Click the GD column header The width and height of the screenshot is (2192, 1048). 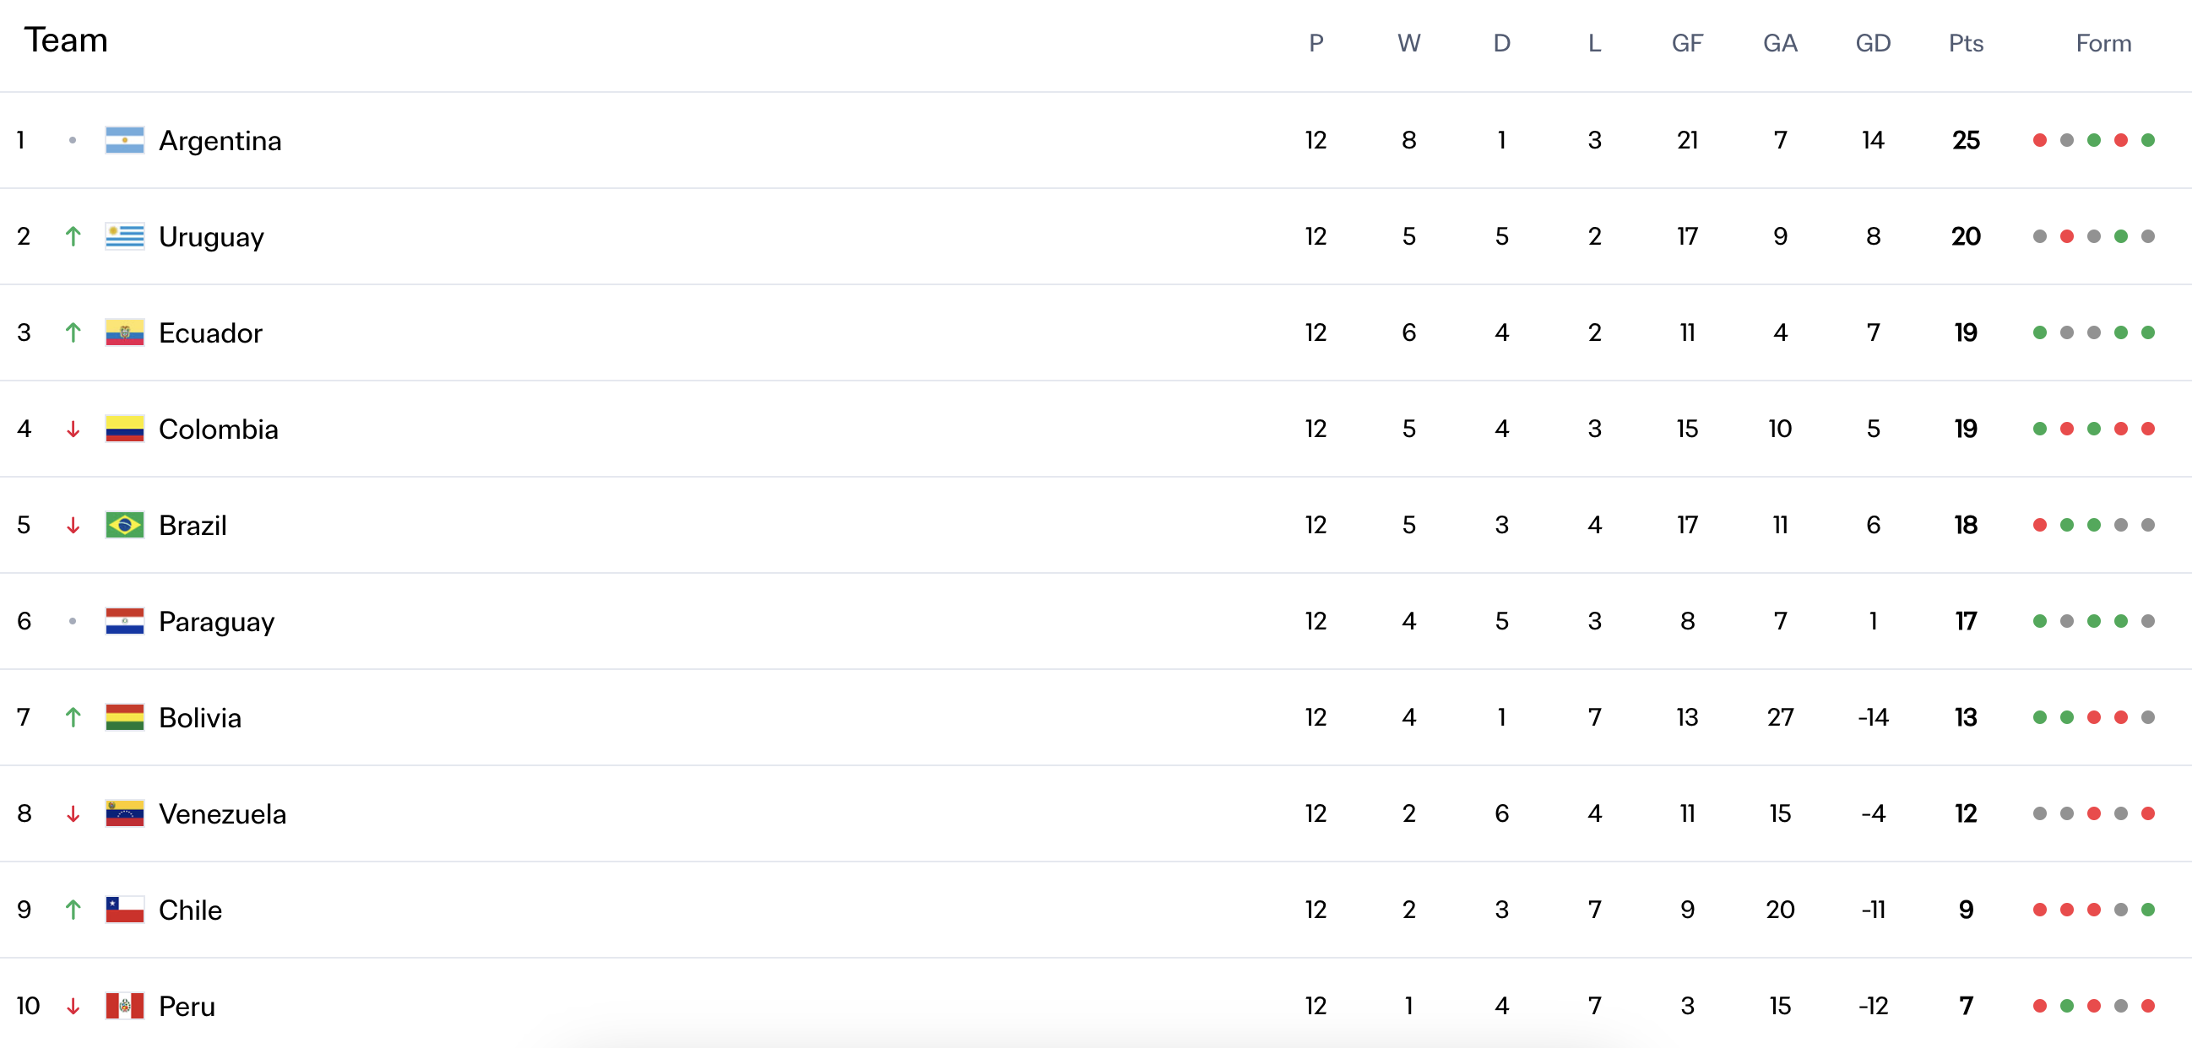(1873, 43)
